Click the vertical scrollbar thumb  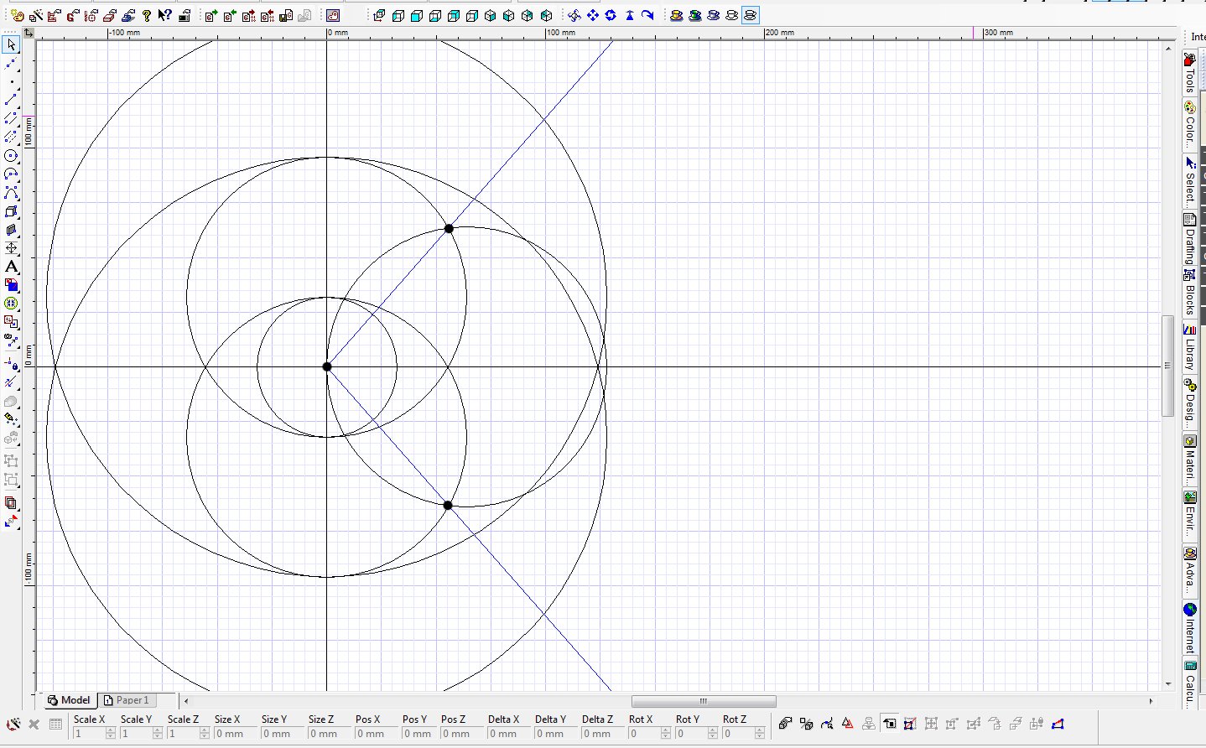pyautogui.click(x=1167, y=366)
